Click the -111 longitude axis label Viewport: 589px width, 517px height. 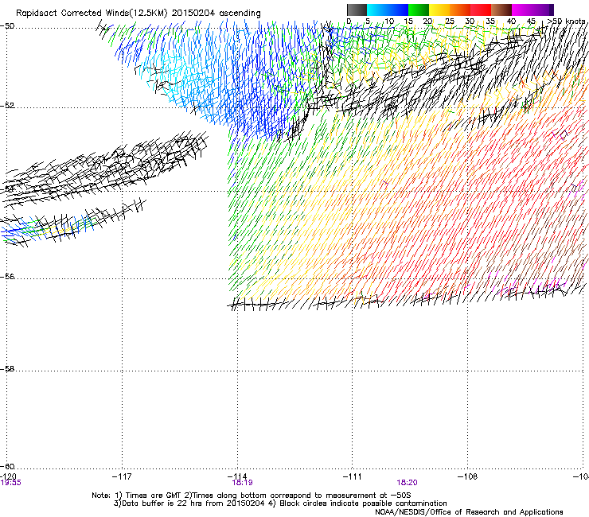pos(353,476)
